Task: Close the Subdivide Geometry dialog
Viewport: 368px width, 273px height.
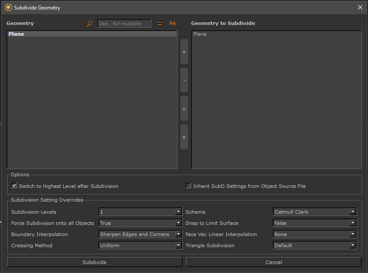Action: 360,7
